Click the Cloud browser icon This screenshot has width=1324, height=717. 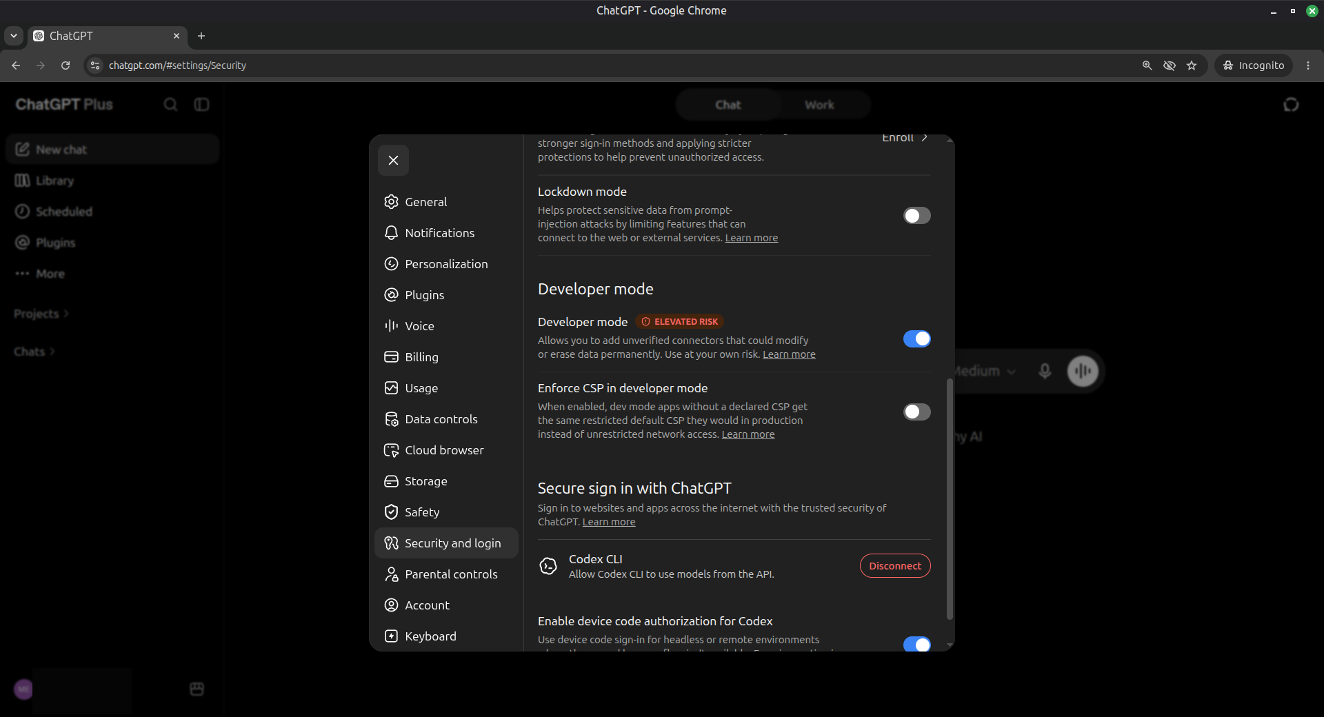[x=391, y=450]
